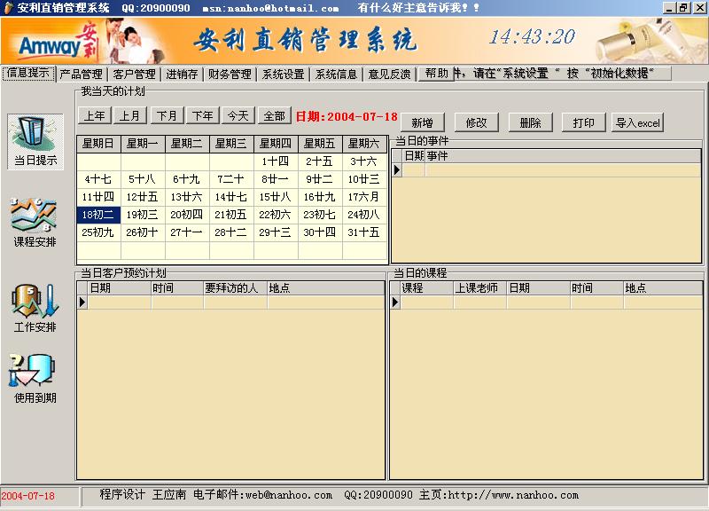The height and width of the screenshot is (511, 709).
Task: Select calendar day 22初六
Action: point(276,215)
